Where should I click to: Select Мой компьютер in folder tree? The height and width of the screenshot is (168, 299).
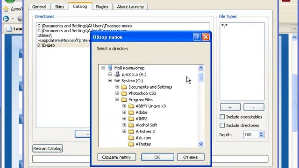pos(129,68)
